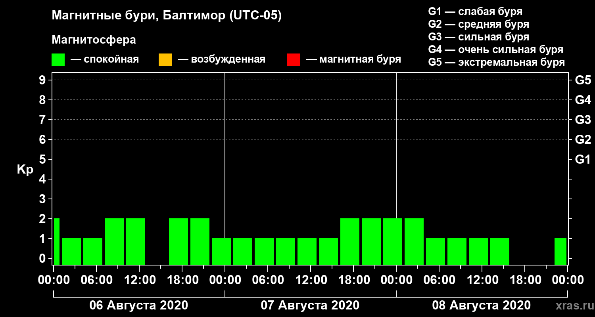Click the 'G2 — средняя буря' legend line

coord(479,24)
